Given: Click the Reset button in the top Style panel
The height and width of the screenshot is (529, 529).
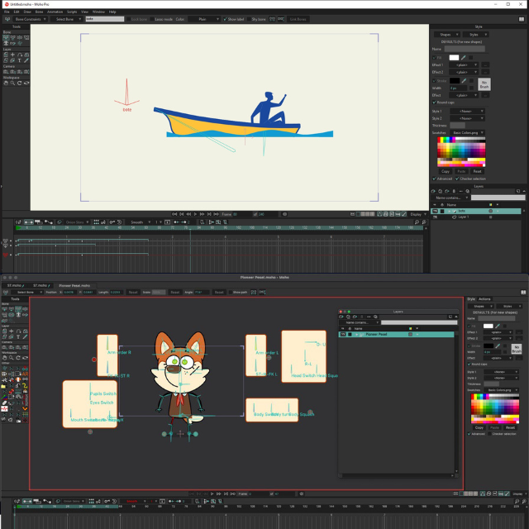Looking at the screenshot, I should click(477, 171).
